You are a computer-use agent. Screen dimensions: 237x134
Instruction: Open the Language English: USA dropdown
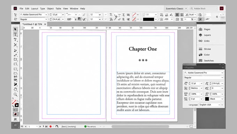click(x=219, y=105)
